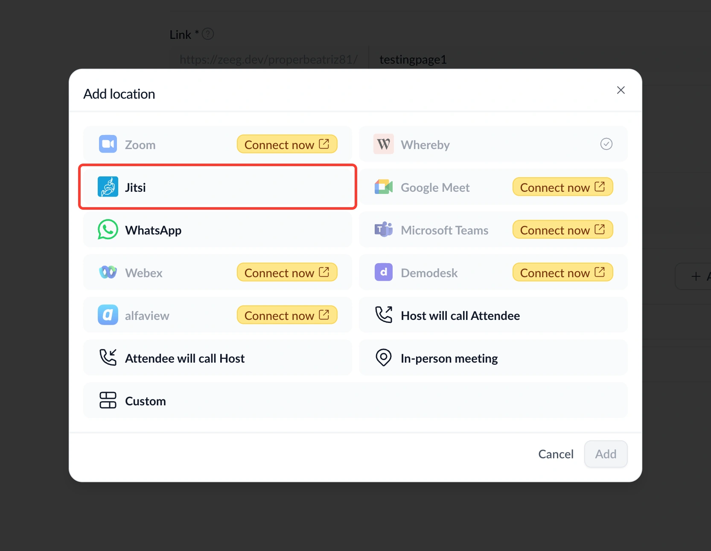Click the Attendee will call Host phone icon
Image resolution: width=711 pixels, height=551 pixels.
pyautogui.click(x=108, y=358)
